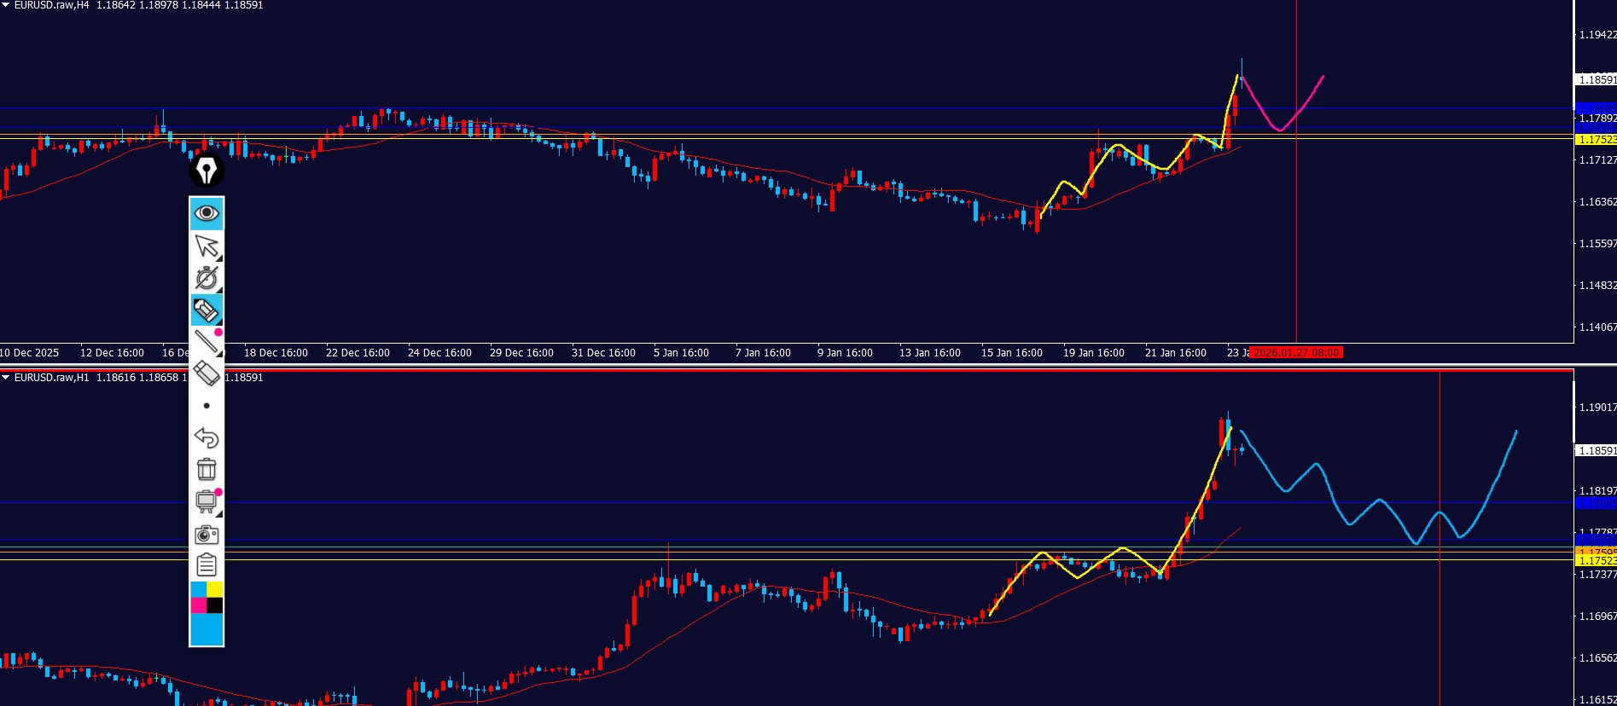Click the 1.18591 price label on H4 chart
This screenshot has width=1617, height=706.
tap(1595, 79)
